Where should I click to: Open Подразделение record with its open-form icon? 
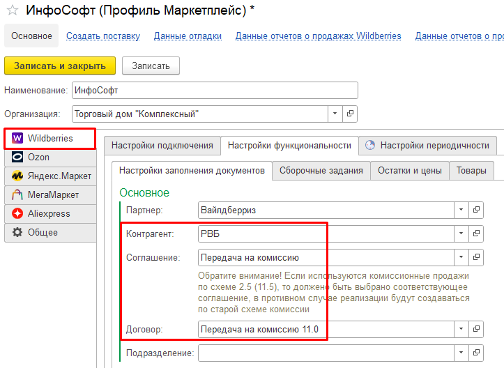pos(476,353)
